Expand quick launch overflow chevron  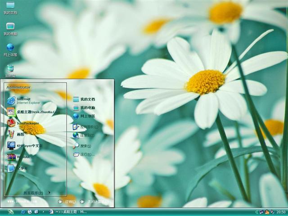[x=43, y=212]
